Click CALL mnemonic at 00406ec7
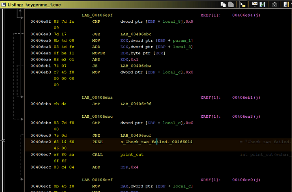 (97, 155)
